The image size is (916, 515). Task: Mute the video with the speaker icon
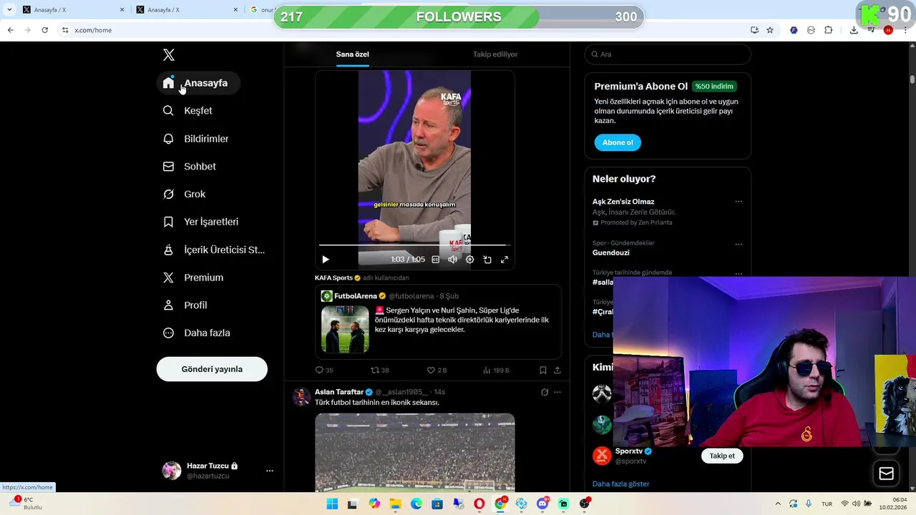click(452, 260)
